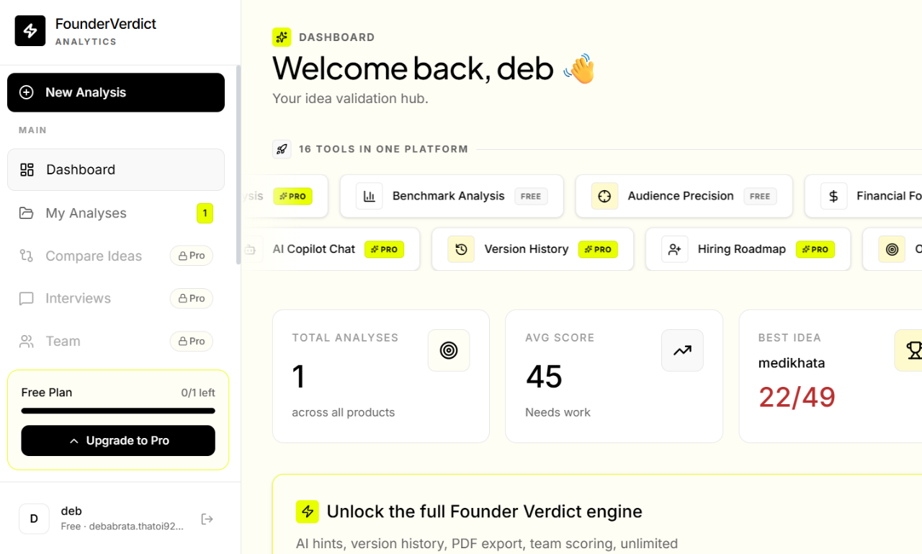The width and height of the screenshot is (922, 554).
Task: Open the AI Copilot Chat tool
Action: coord(313,249)
